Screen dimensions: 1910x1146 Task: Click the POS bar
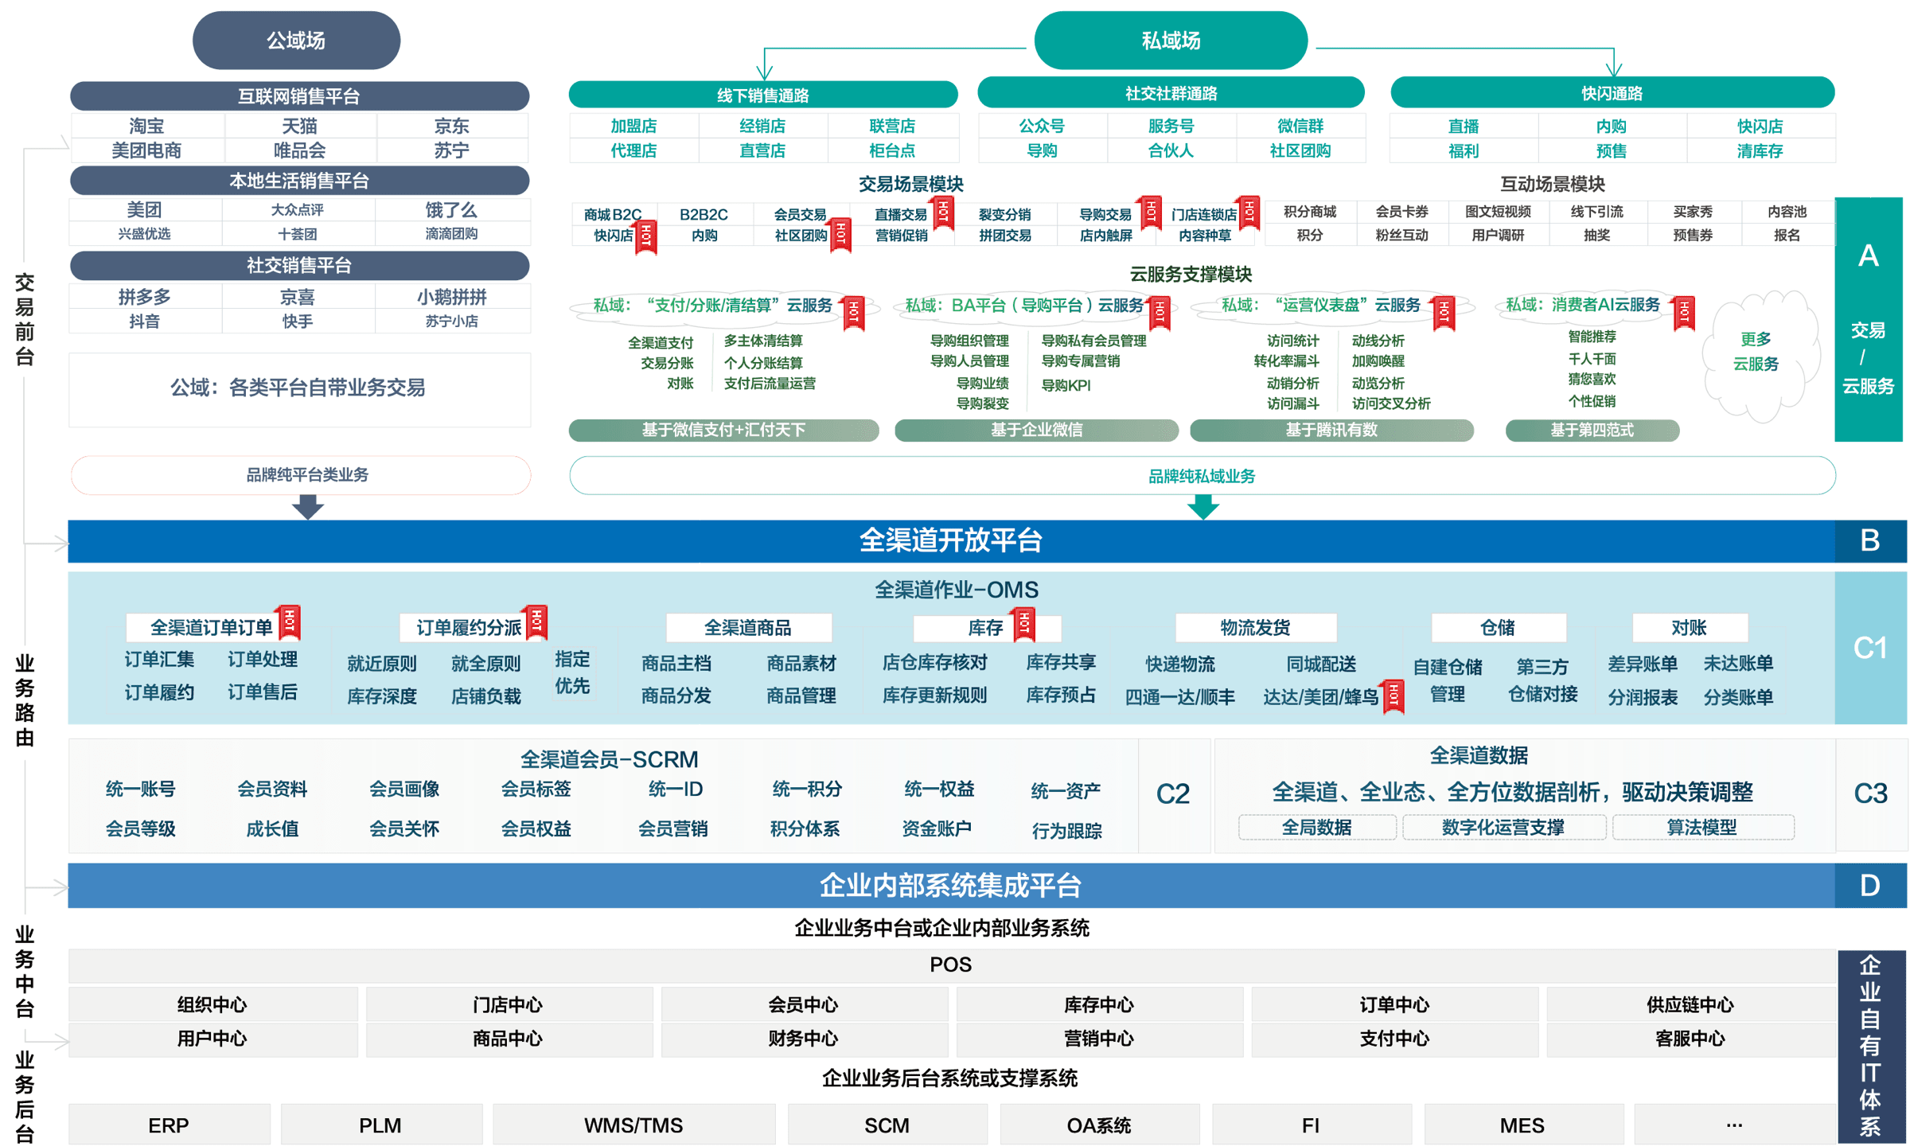coord(952,965)
